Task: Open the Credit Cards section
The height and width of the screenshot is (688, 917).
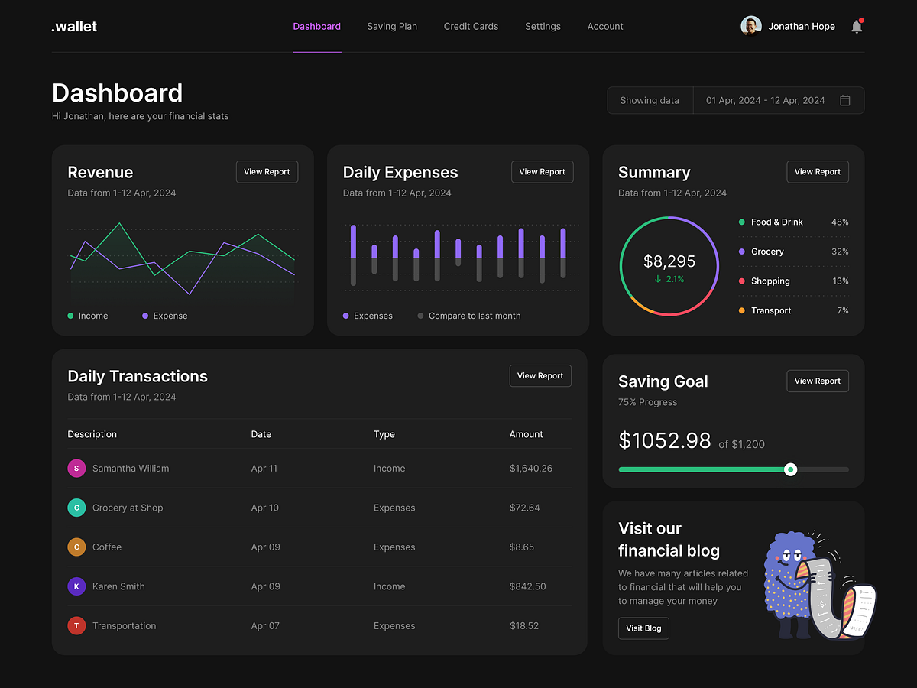Action: tap(471, 26)
